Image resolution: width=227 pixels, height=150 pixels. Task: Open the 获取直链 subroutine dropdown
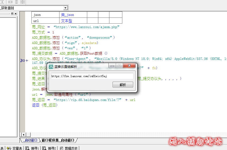[x=66, y=8]
